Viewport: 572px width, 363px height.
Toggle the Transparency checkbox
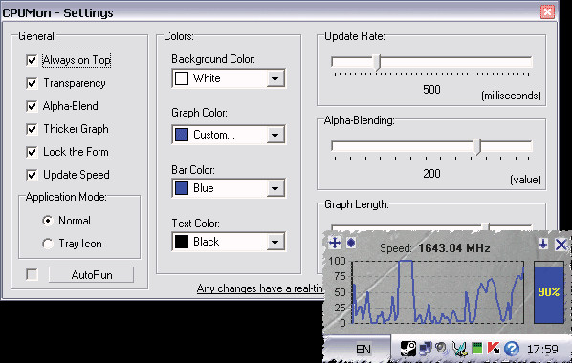(32, 83)
